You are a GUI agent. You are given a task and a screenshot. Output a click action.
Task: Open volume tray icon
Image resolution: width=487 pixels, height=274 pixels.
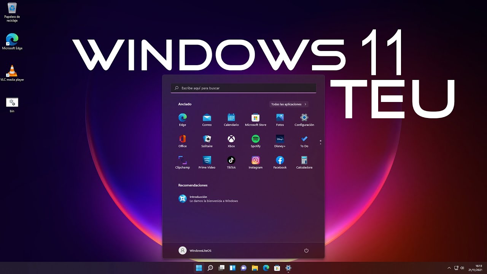click(462, 268)
